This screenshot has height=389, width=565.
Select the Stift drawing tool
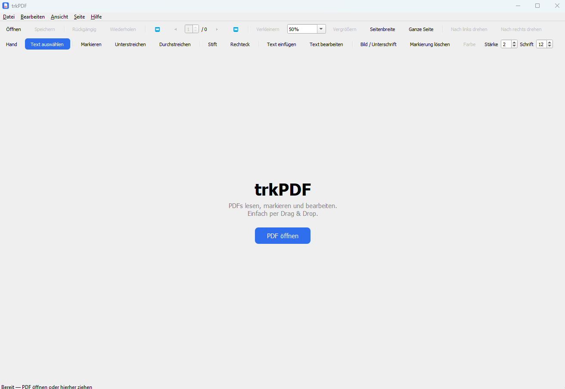[x=212, y=44]
